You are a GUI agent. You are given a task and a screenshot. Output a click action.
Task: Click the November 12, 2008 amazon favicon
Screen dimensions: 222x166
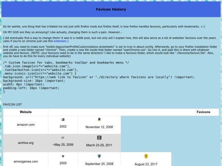click(x=99, y=119)
